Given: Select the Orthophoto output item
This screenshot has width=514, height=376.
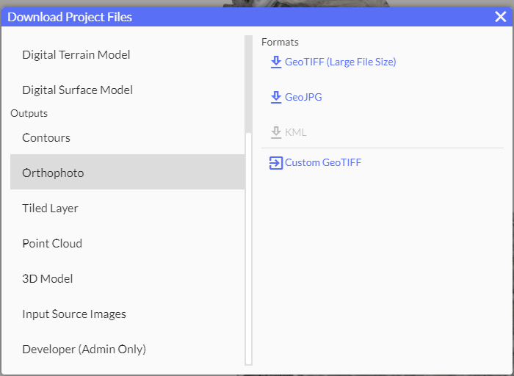Looking at the screenshot, I should 53,173.
